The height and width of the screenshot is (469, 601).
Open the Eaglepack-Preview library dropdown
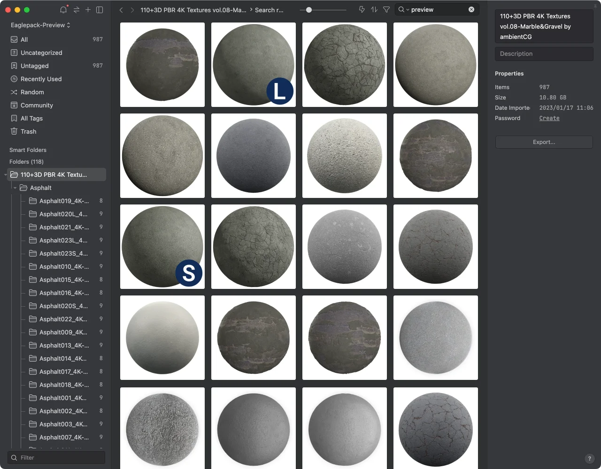click(40, 25)
